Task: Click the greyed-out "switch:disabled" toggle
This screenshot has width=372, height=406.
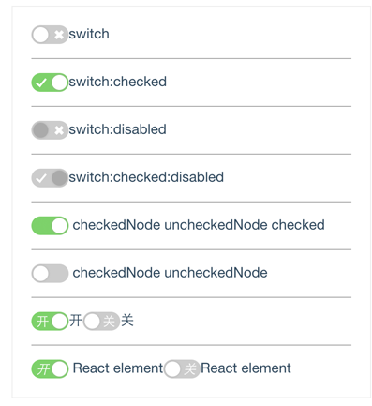Action: (x=50, y=130)
